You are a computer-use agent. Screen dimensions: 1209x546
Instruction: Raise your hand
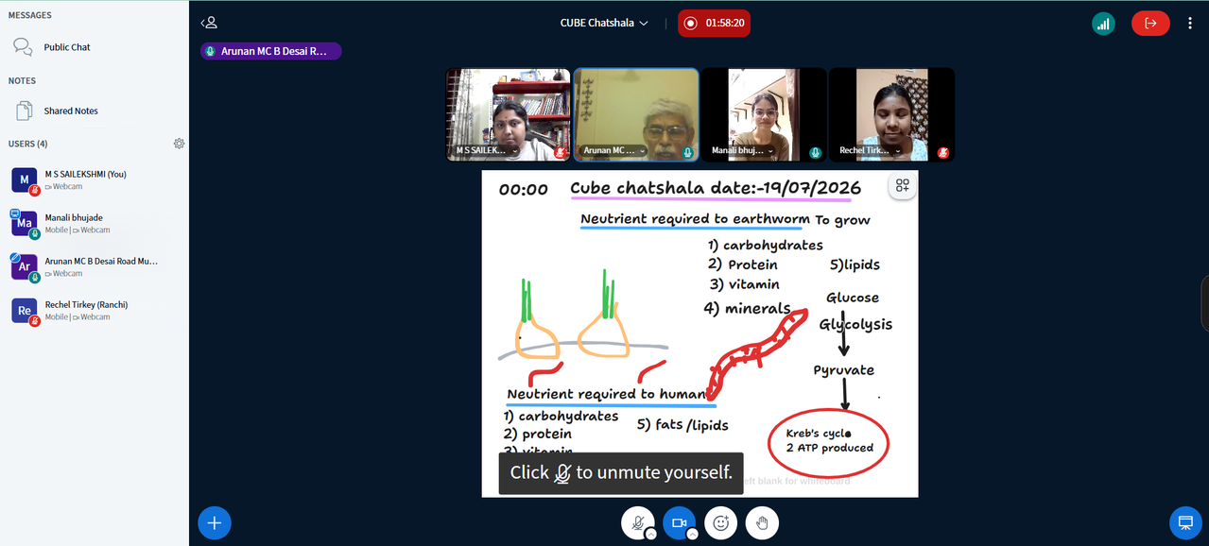(762, 522)
